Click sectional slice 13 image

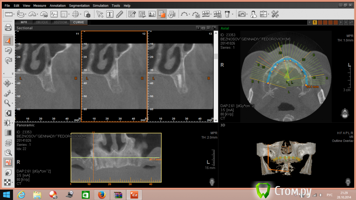[x=180, y=76]
